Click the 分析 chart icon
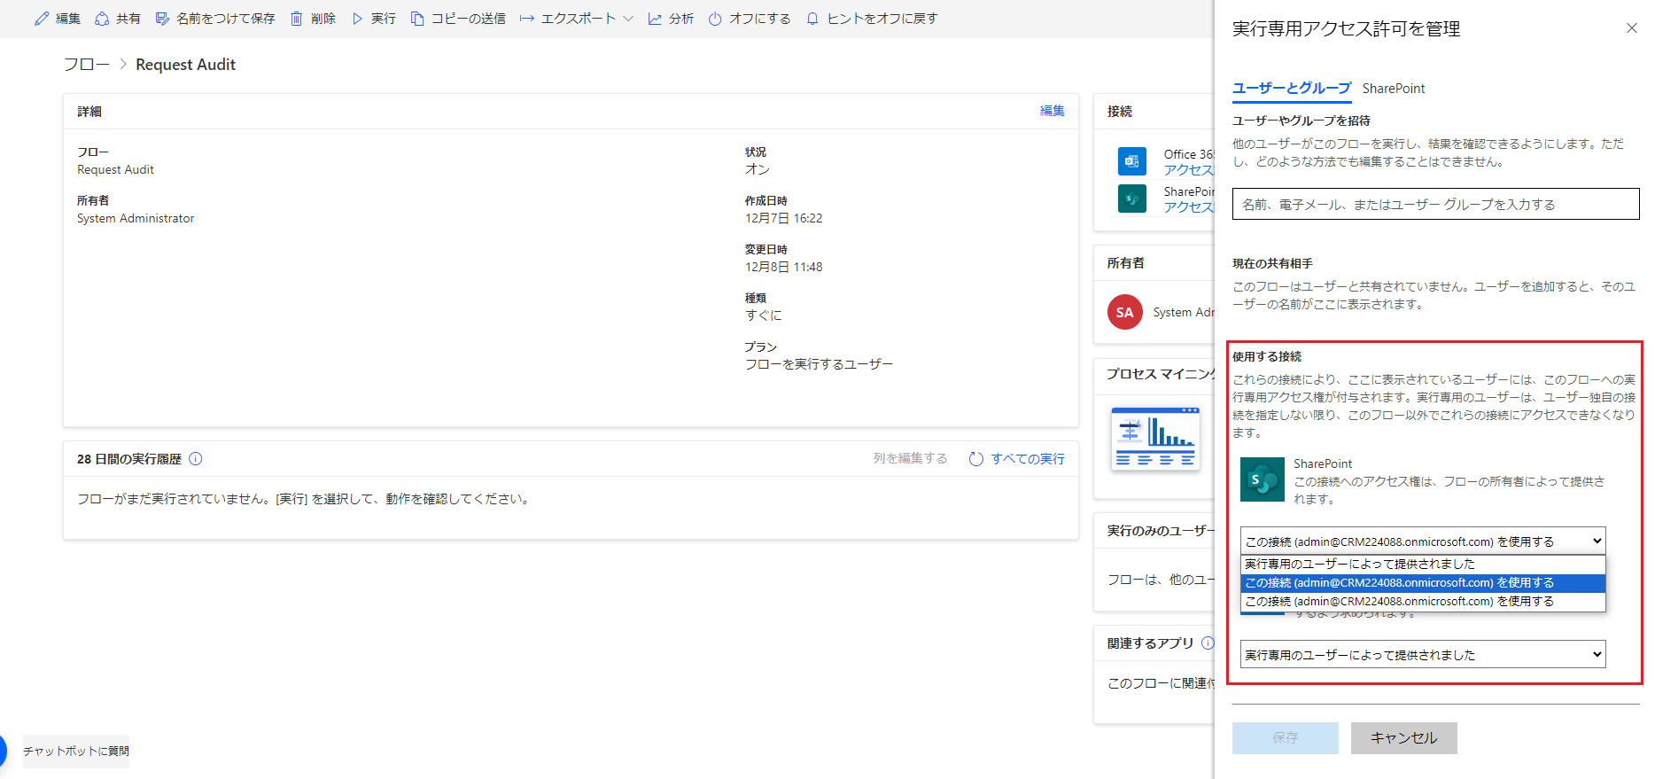Image resolution: width=1655 pixels, height=779 pixels. coord(655,19)
